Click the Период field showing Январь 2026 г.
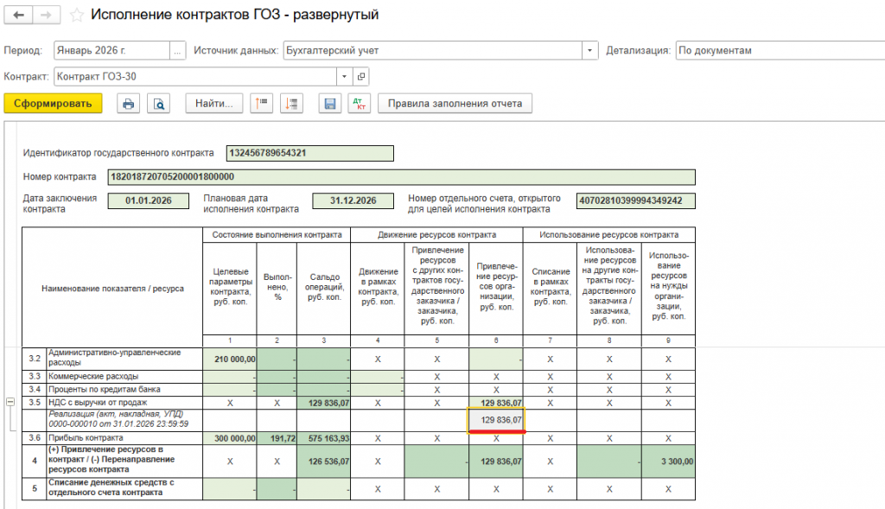Screen dimensions: 885x509 tap(111, 51)
